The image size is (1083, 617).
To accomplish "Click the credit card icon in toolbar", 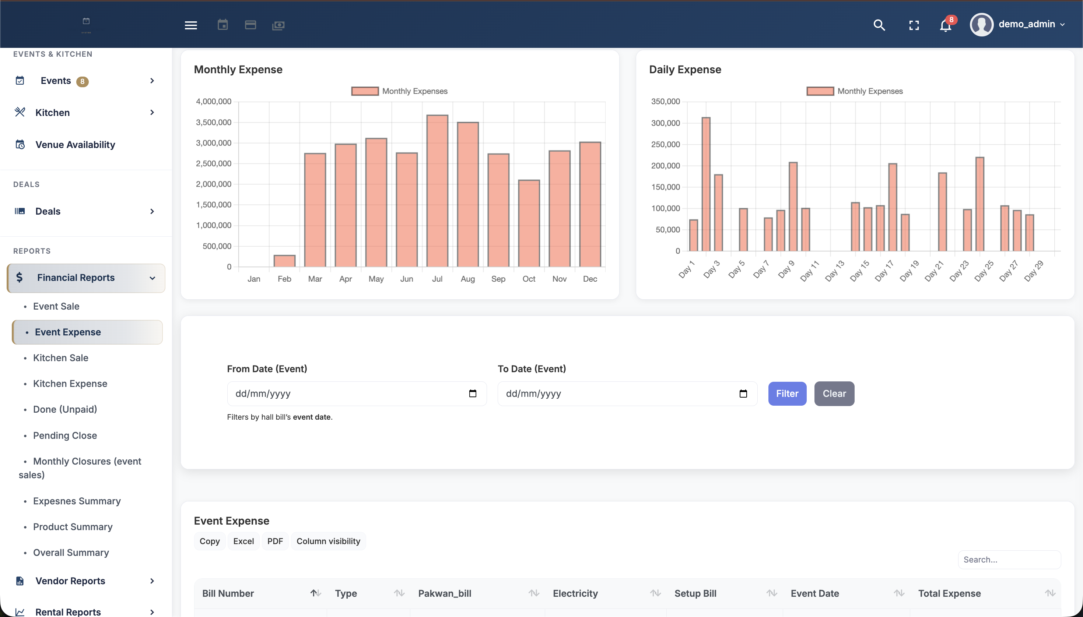I will point(250,25).
